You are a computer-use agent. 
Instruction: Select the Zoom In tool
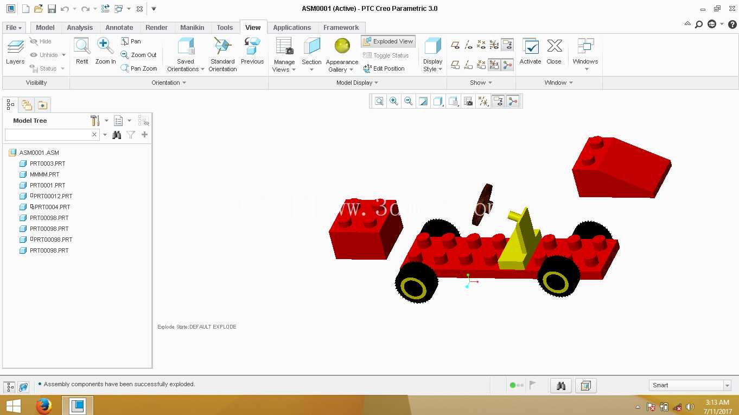pos(105,52)
